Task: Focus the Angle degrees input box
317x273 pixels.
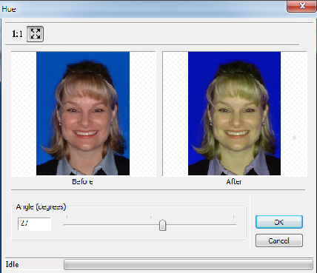Action: [34, 224]
